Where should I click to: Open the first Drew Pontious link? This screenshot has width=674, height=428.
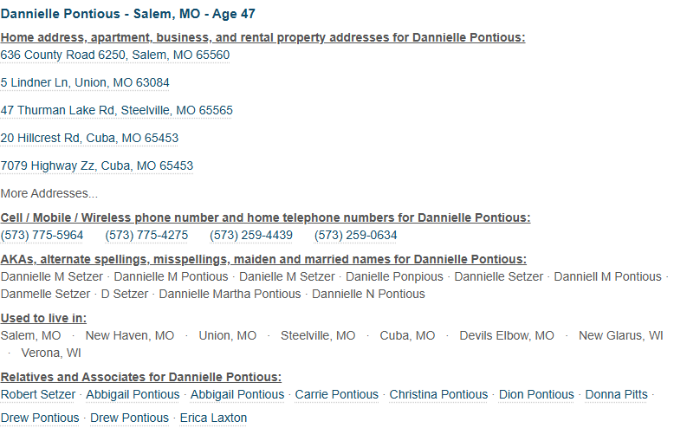tap(40, 418)
